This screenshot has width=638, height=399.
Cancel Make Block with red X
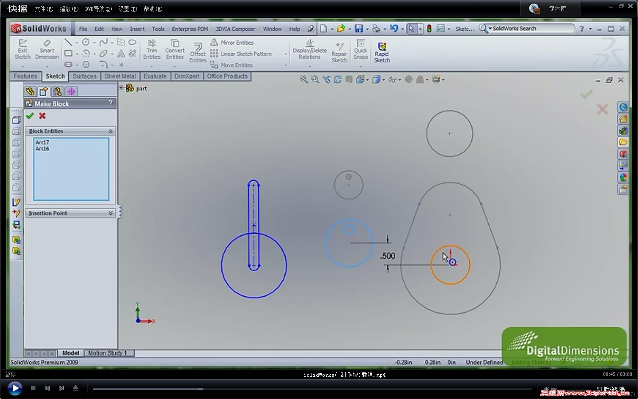click(42, 116)
